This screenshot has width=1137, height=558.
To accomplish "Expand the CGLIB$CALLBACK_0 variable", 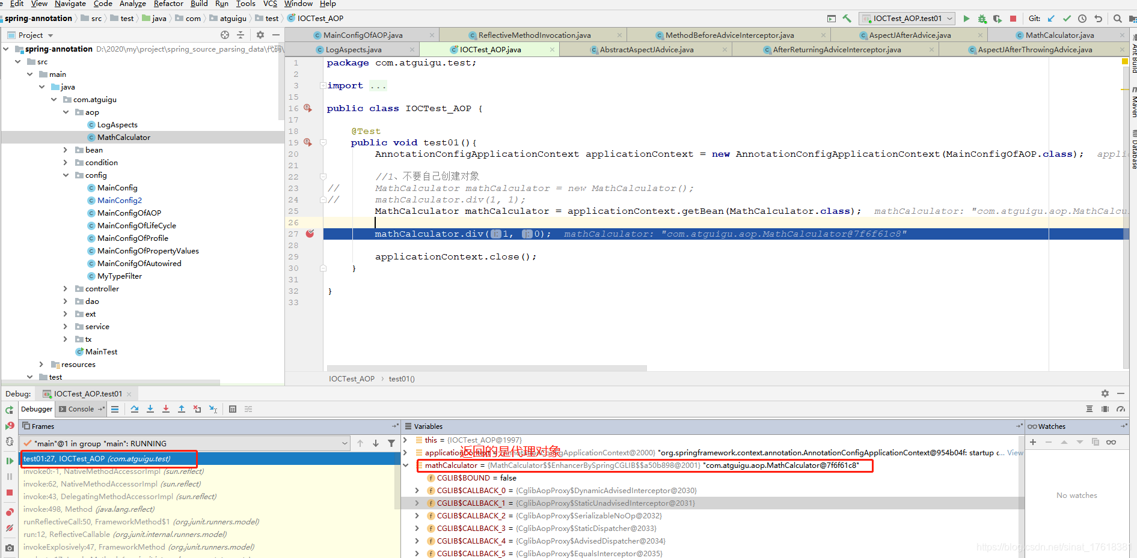I will tap(417, 491).
